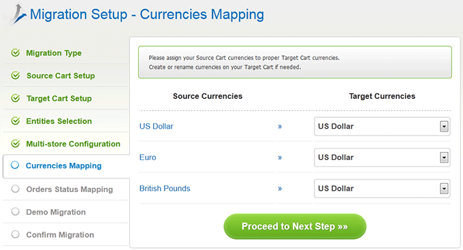Go to the Entities Selection step label
This screenshot has height=250, width=463.
59,121
